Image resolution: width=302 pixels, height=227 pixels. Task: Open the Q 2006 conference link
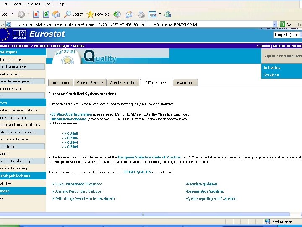[x=72, y=138]
